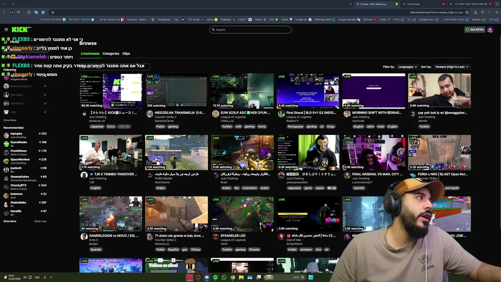
Task: Click the adhd tag under clavicular
Action: pos(370,127)
